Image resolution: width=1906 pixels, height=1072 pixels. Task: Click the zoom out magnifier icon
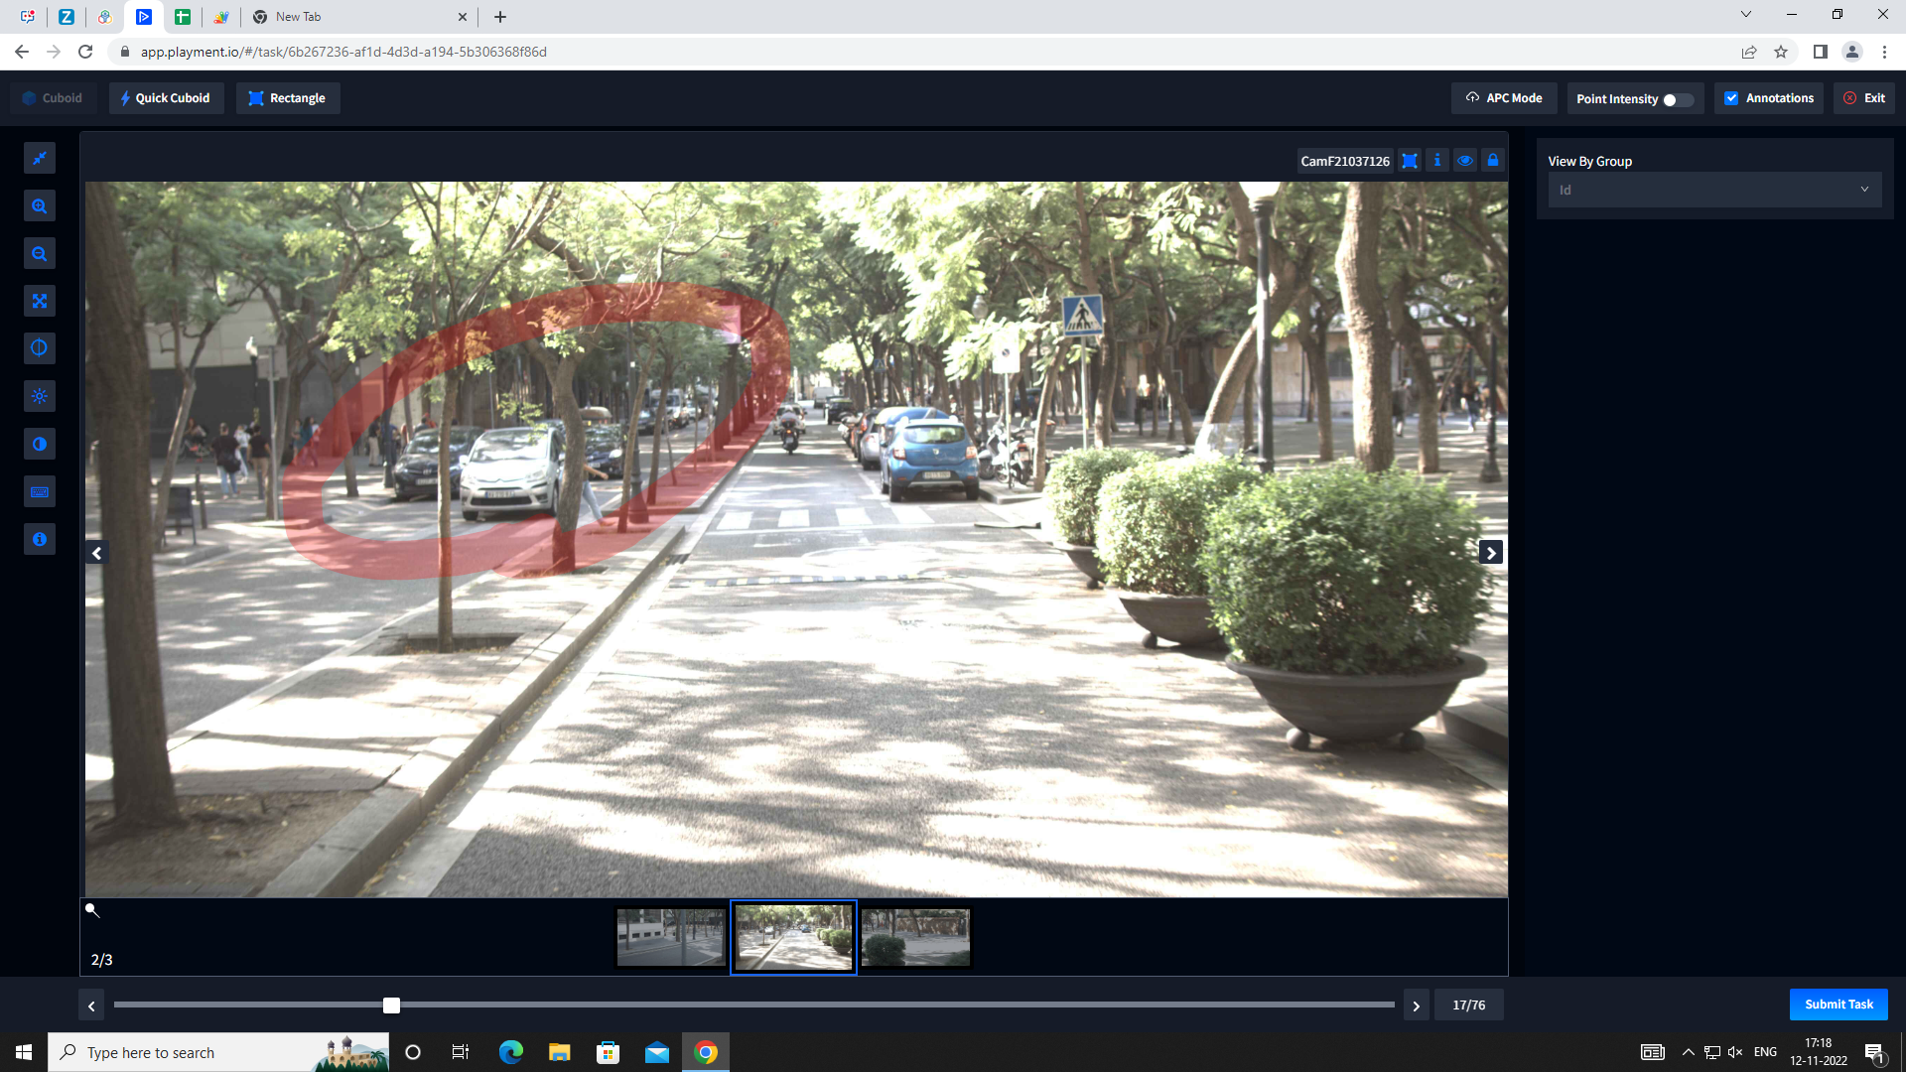(40, 254)
